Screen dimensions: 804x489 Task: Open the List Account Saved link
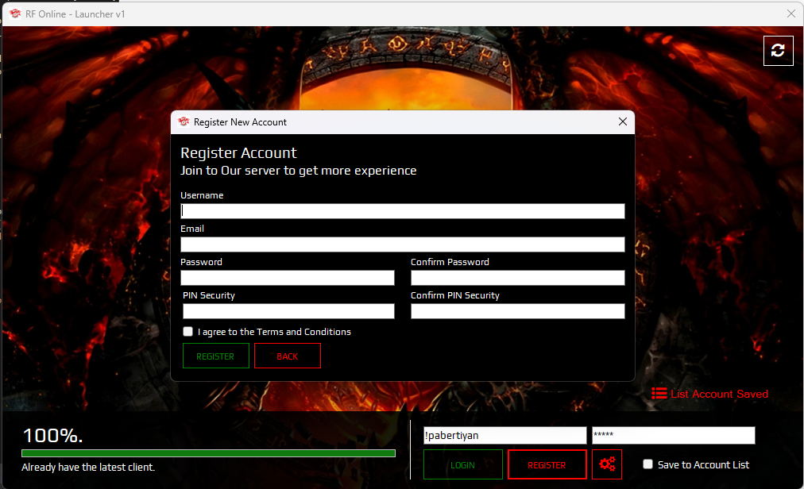(719, 394)
